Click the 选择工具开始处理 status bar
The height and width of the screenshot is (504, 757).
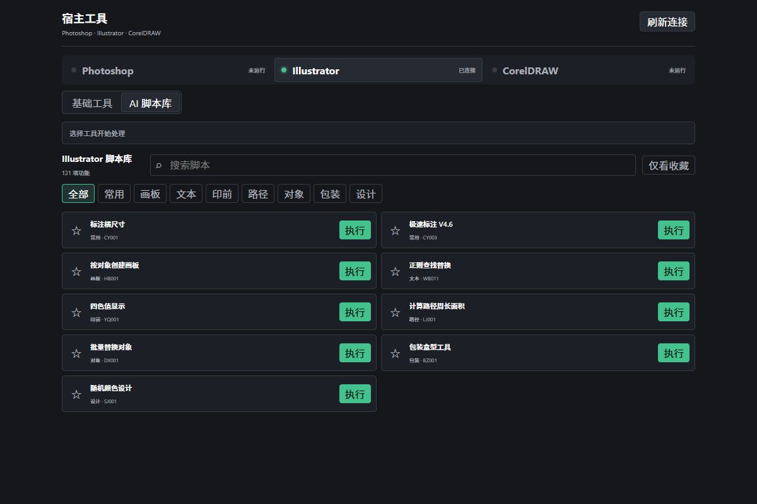tap(378, 133)
